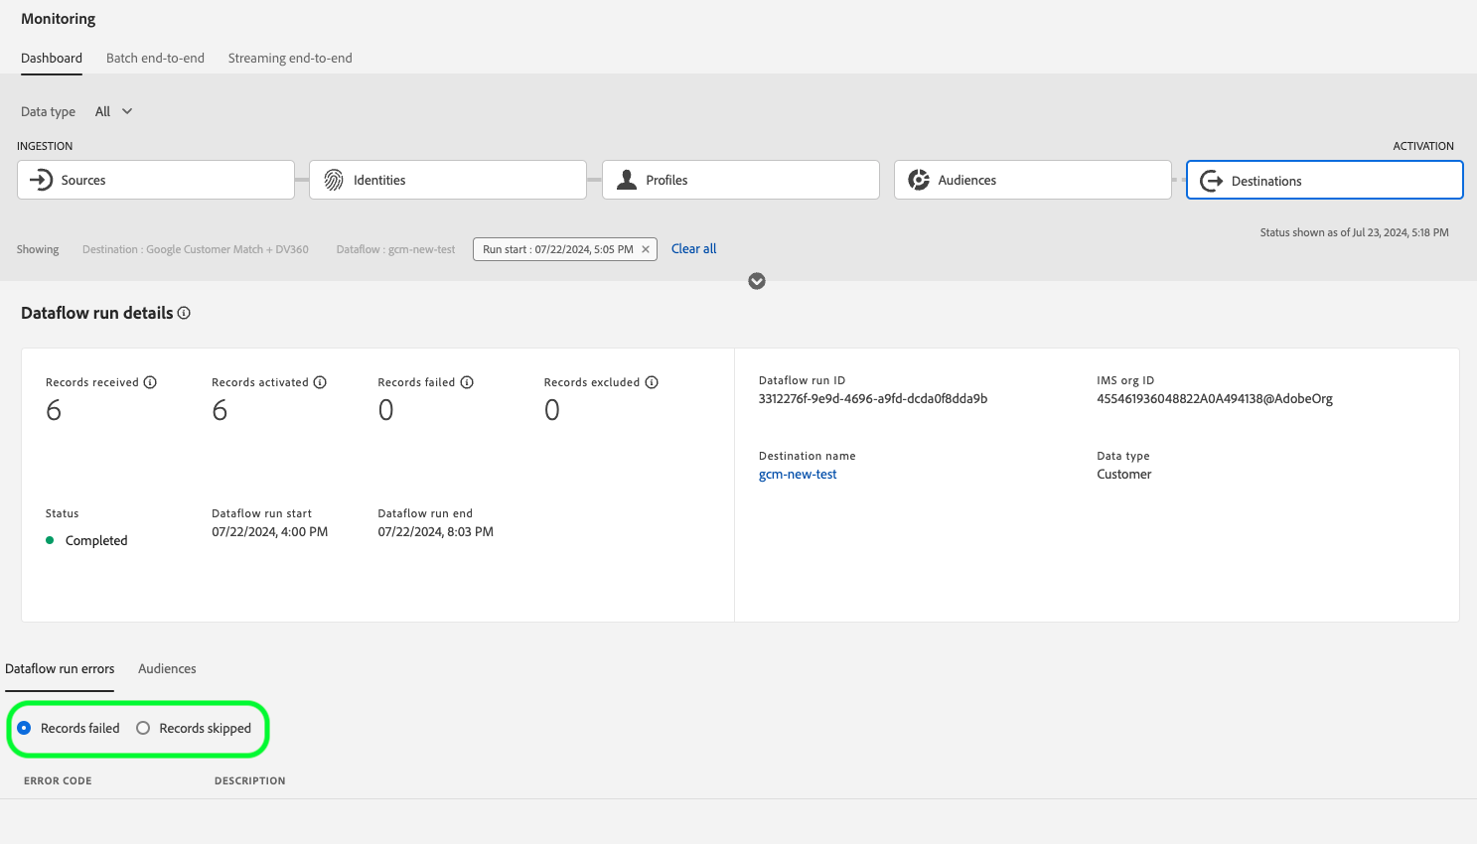This screenshot has height=844, width=1477.
Task: Click the Identities fingerprint icon
Action: coord(334,180)
